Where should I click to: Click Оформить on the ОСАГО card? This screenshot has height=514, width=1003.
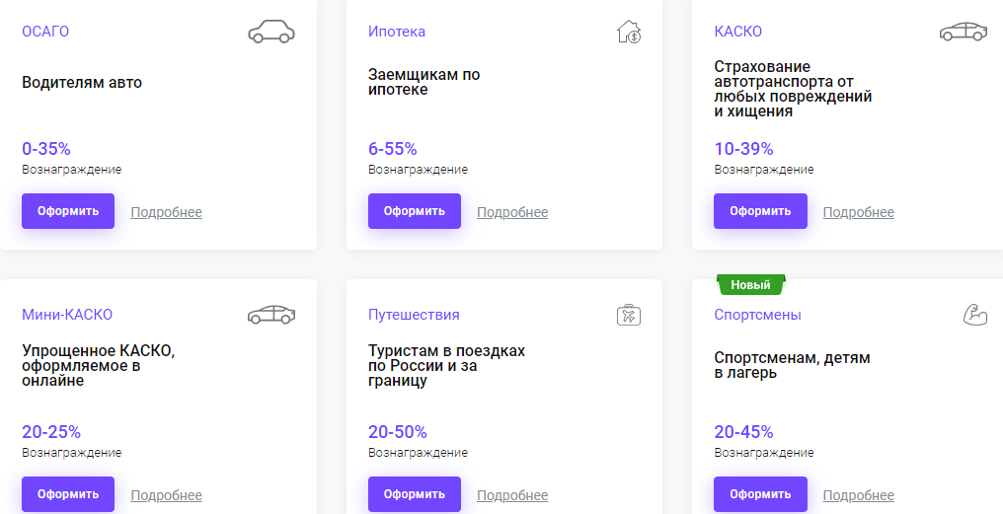[x=68, y=211]
